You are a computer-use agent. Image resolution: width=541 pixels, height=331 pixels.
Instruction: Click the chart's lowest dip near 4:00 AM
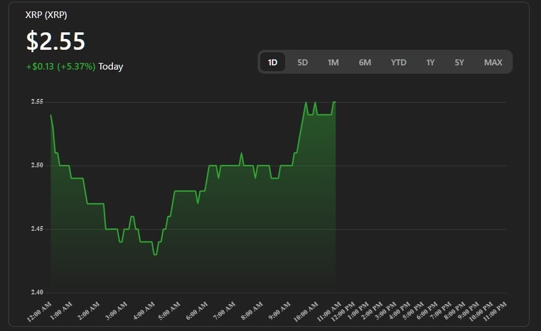[156, 254]
